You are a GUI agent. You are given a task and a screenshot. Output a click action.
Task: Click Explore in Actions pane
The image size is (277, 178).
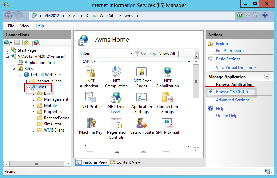(x=222, y=44)
